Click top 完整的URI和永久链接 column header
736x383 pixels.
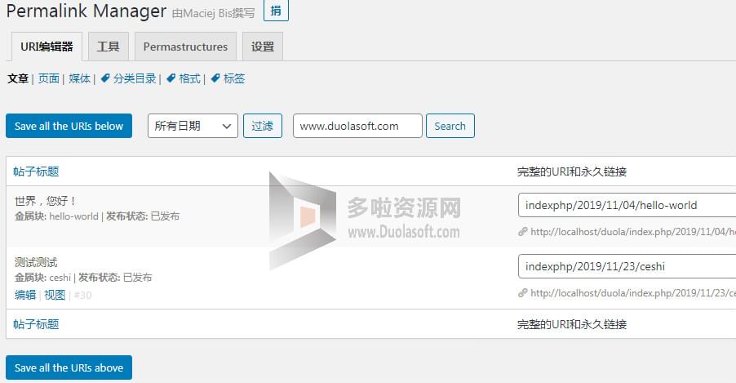[572, 171]
